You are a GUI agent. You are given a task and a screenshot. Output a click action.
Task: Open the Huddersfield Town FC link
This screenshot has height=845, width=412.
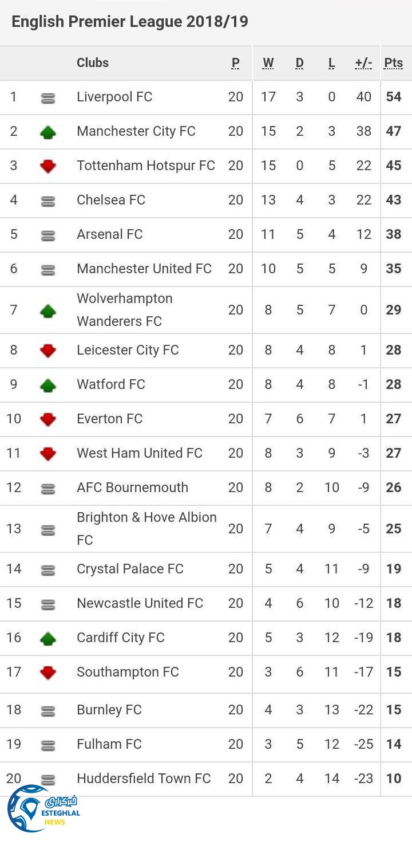[144, 779]
